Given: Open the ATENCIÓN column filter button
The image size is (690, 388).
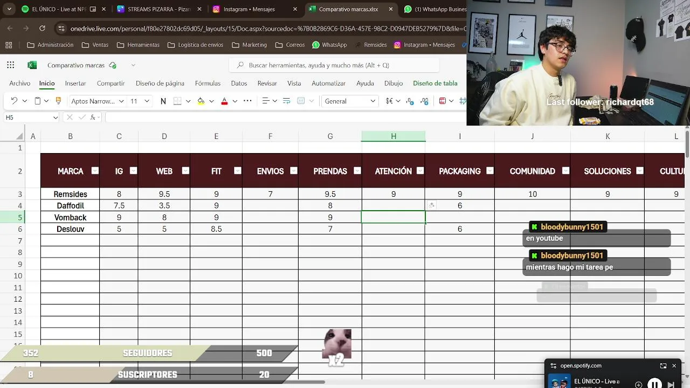Looking at the screenshot, I should point(420,171).
